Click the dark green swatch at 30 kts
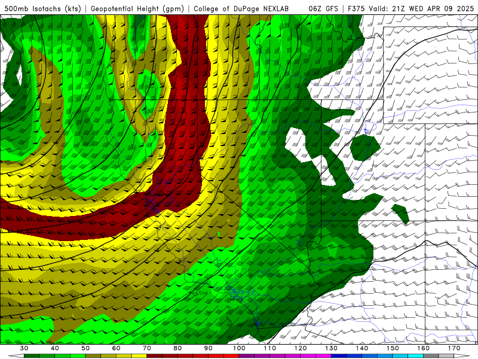 [32, 356]
